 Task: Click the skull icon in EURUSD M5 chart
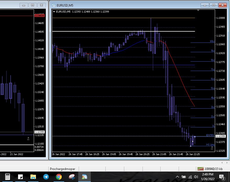(x=212, y=148)
